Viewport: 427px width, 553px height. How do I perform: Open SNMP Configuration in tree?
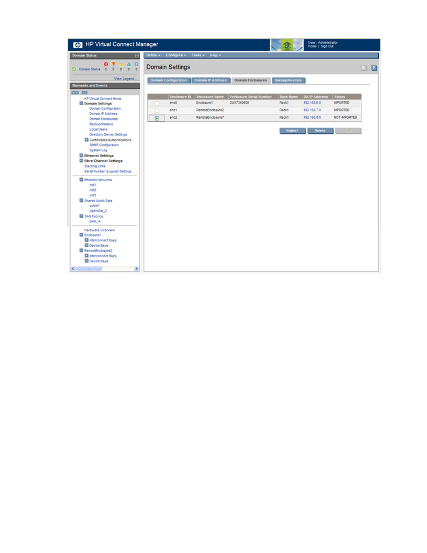point(104,145)
